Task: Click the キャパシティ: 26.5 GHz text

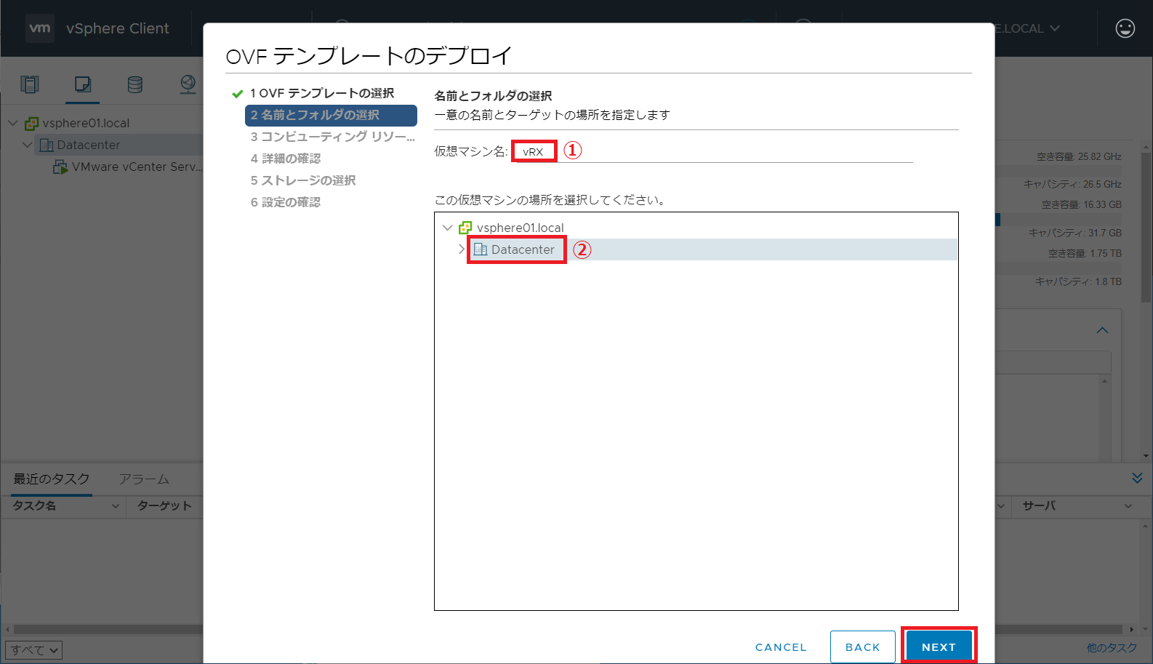Action: pyautogui.click(x=1072, y=184)
